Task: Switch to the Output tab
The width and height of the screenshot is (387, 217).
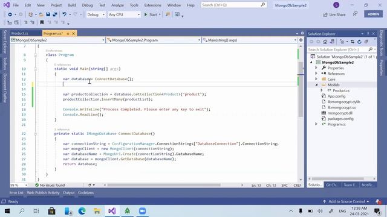Action: point(68,193)
